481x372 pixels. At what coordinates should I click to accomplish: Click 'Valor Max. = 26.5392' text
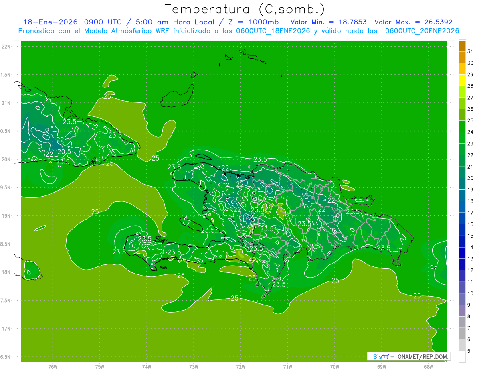click(413, 22)
